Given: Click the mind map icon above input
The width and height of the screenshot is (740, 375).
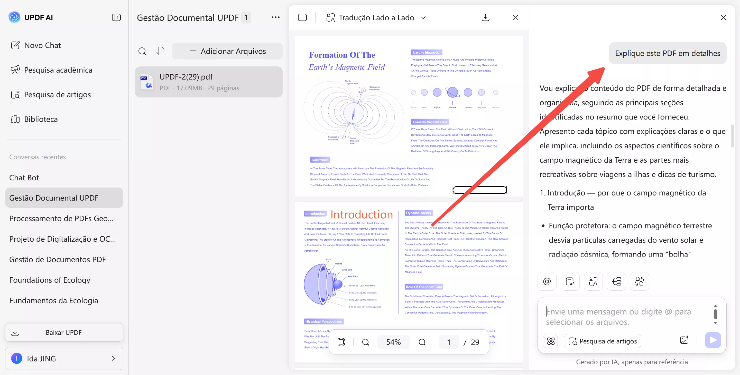Looking at the screenshot, I should point(616,281).
